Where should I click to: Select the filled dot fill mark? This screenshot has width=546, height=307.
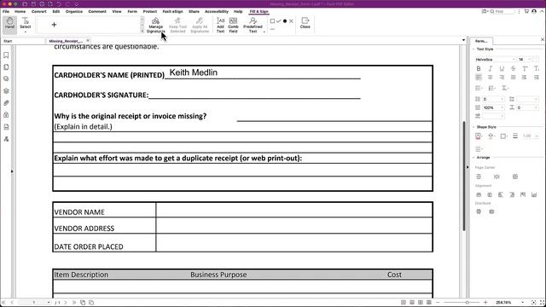click(285, 21)
